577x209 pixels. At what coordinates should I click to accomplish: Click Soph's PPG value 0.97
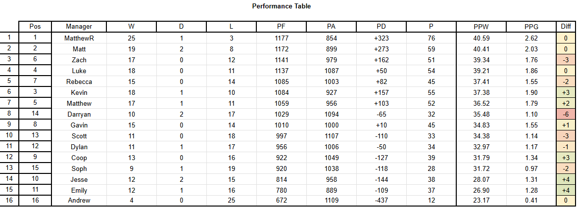point(531,168)
